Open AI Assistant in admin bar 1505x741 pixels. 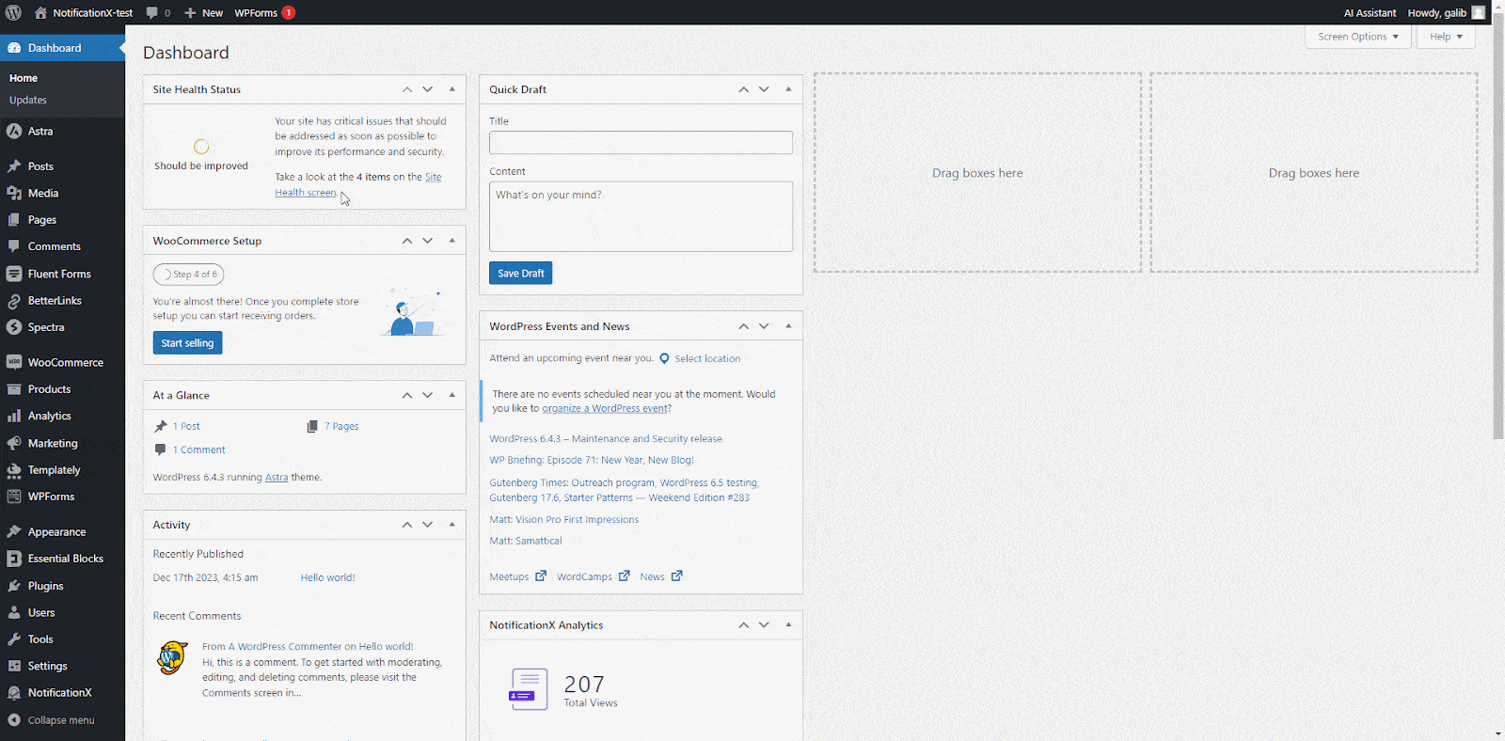pos(1370,12)
